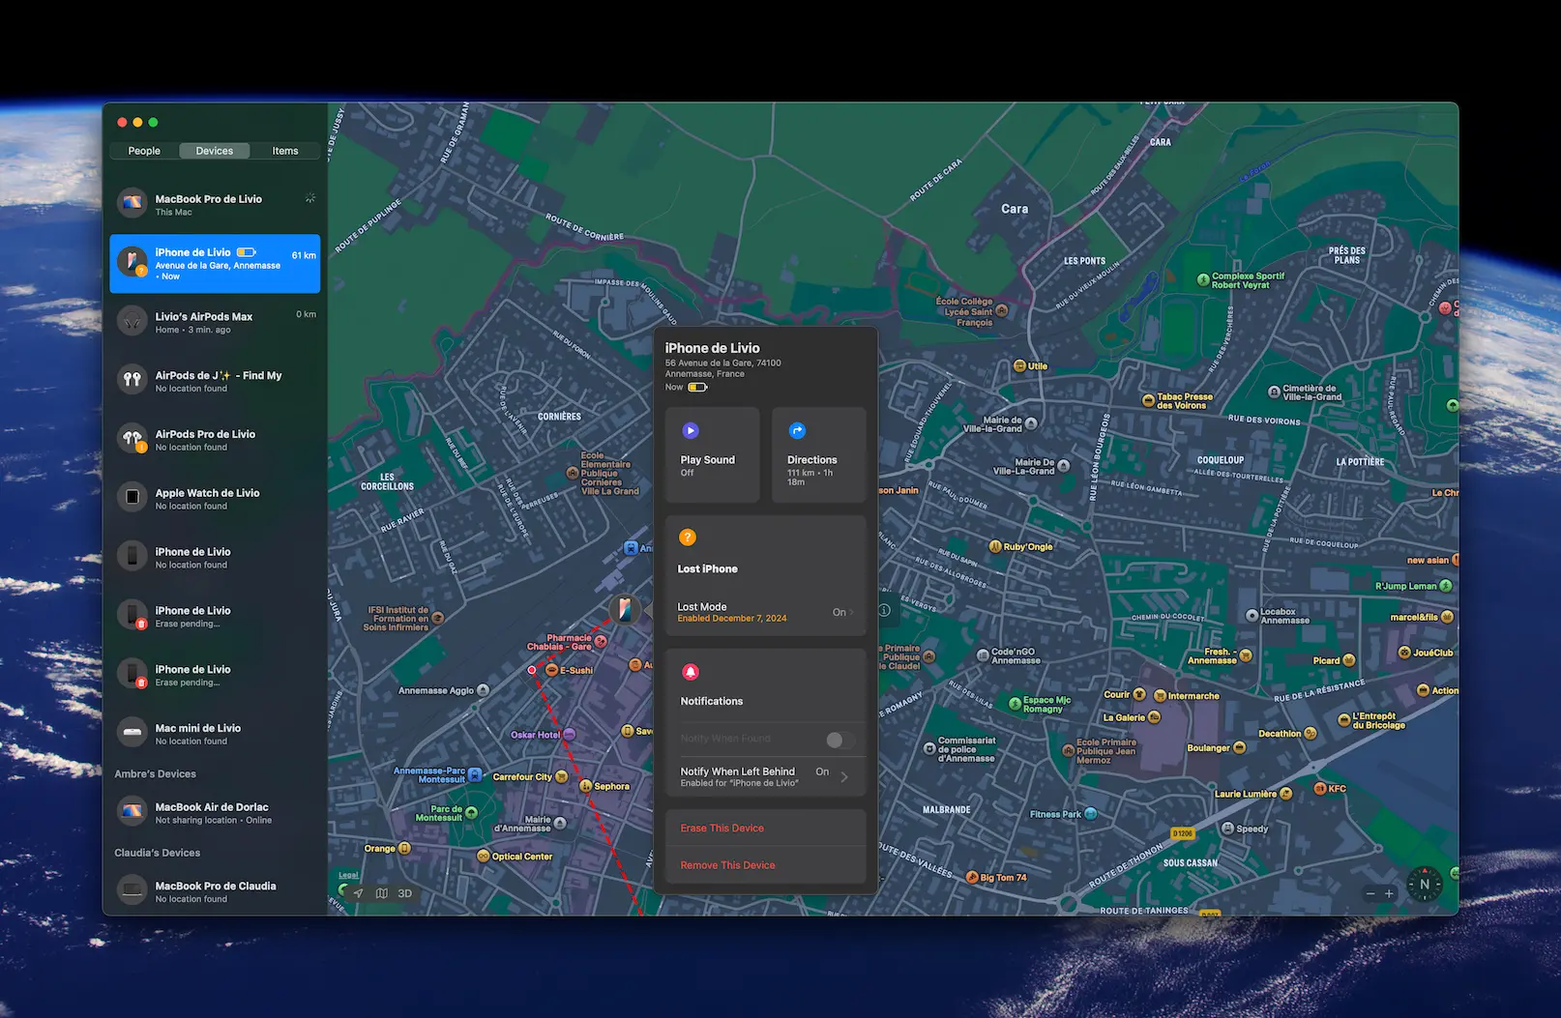Click the Directions tile
The image size is (1561, 1018).
[x=818, y=455]
